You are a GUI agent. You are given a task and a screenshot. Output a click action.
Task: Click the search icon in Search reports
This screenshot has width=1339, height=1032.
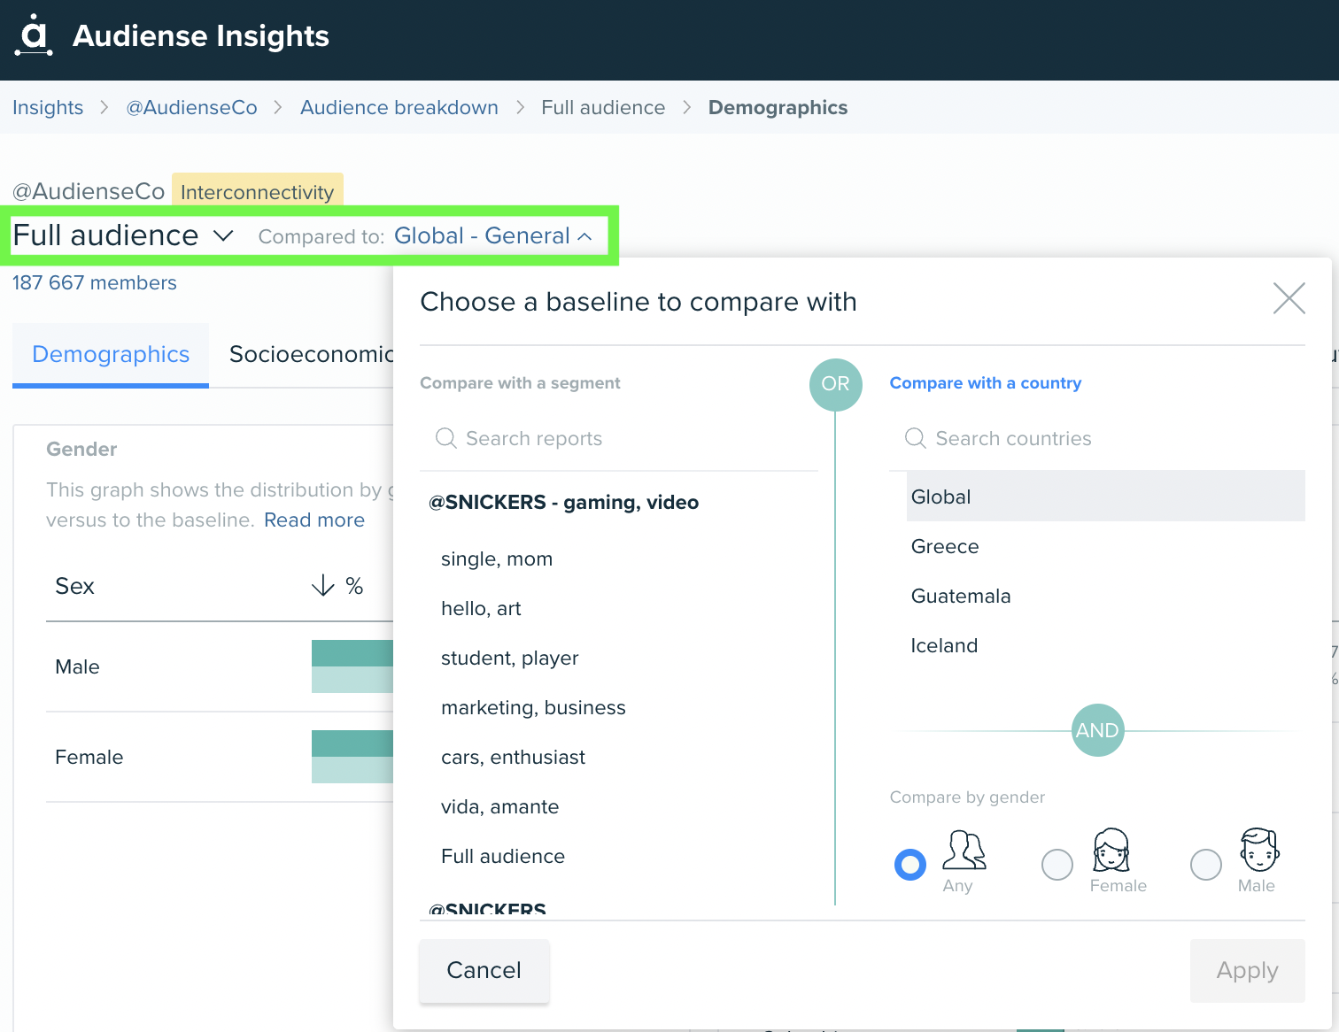click(x=446, y=438)
